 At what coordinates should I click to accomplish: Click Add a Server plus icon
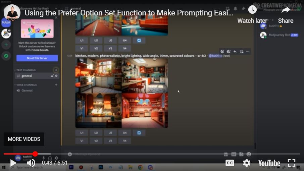[x=6, y=45]
